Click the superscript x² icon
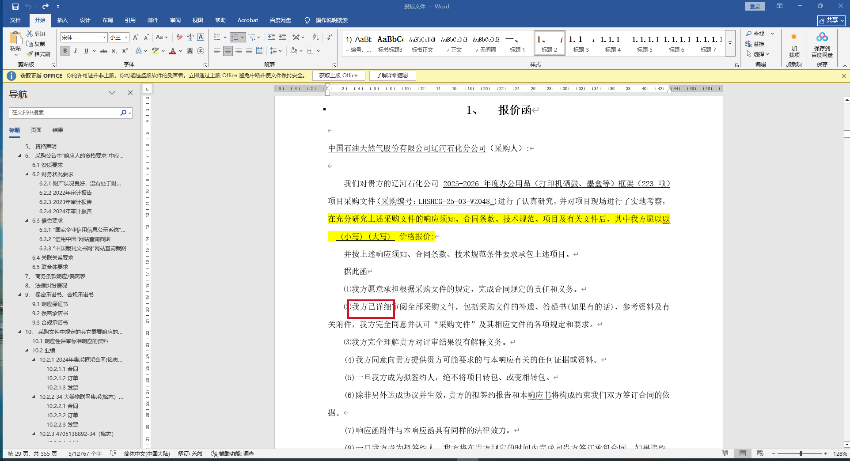Viewport: 850px width, 461px height. (125, 51)
